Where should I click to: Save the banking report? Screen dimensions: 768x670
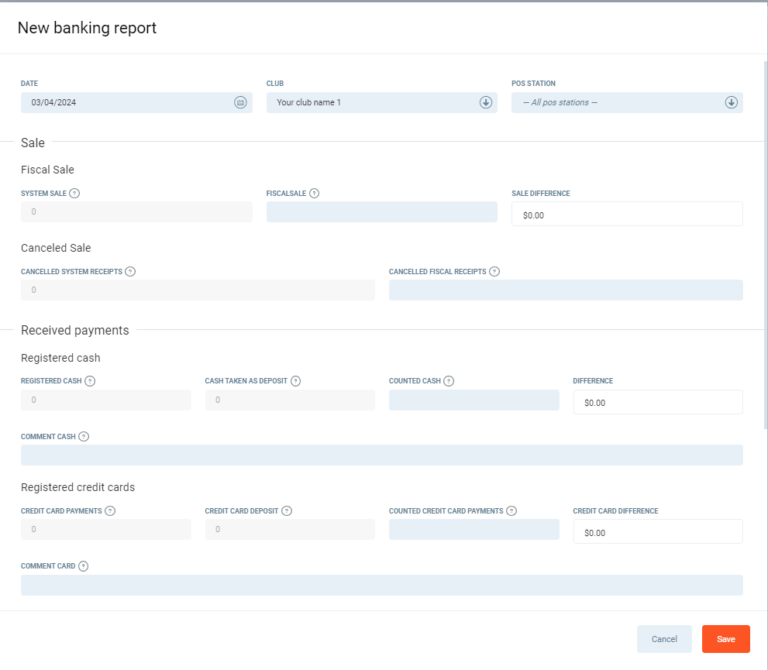pyautogui.click(x=725, y=639)
